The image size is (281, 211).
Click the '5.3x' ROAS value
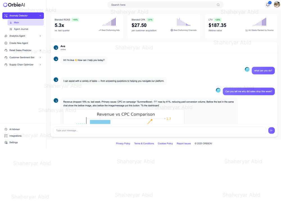click(x=59, y=25)
